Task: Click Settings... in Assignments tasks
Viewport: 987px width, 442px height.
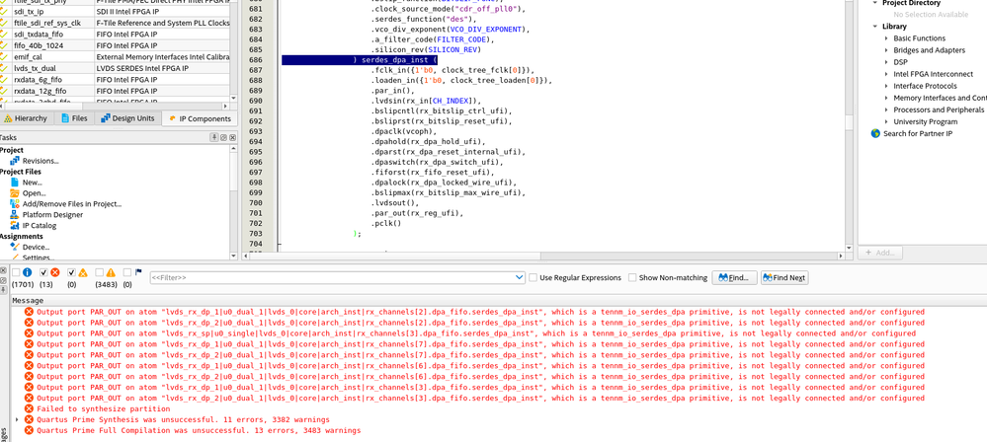Action: [38, 258]
